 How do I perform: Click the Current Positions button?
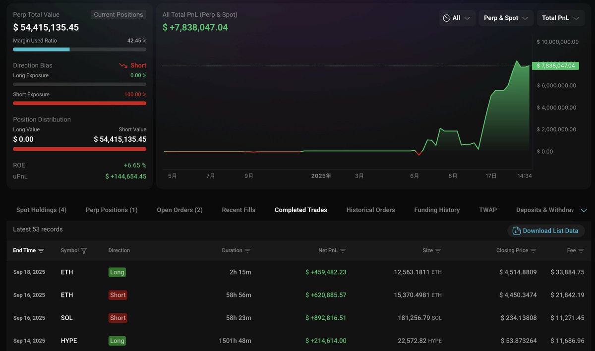point(119,14)
